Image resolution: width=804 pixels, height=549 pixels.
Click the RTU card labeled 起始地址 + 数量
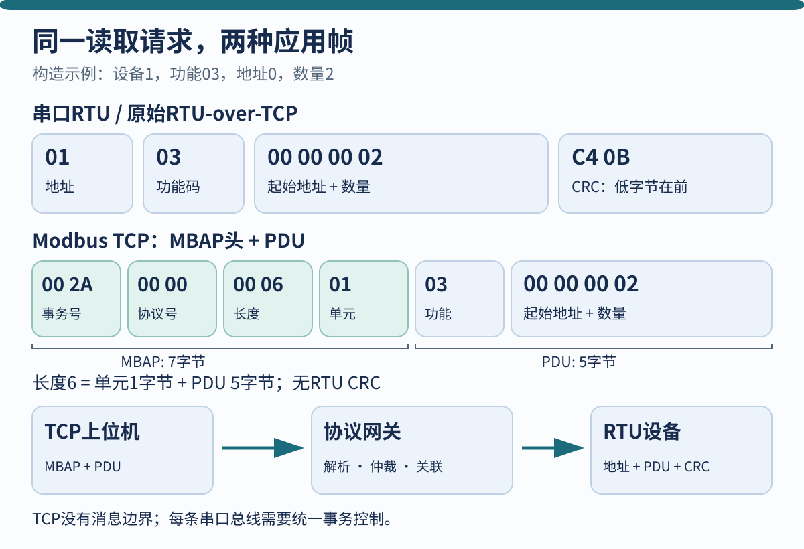pyautogui.click(x=401, y=173)
